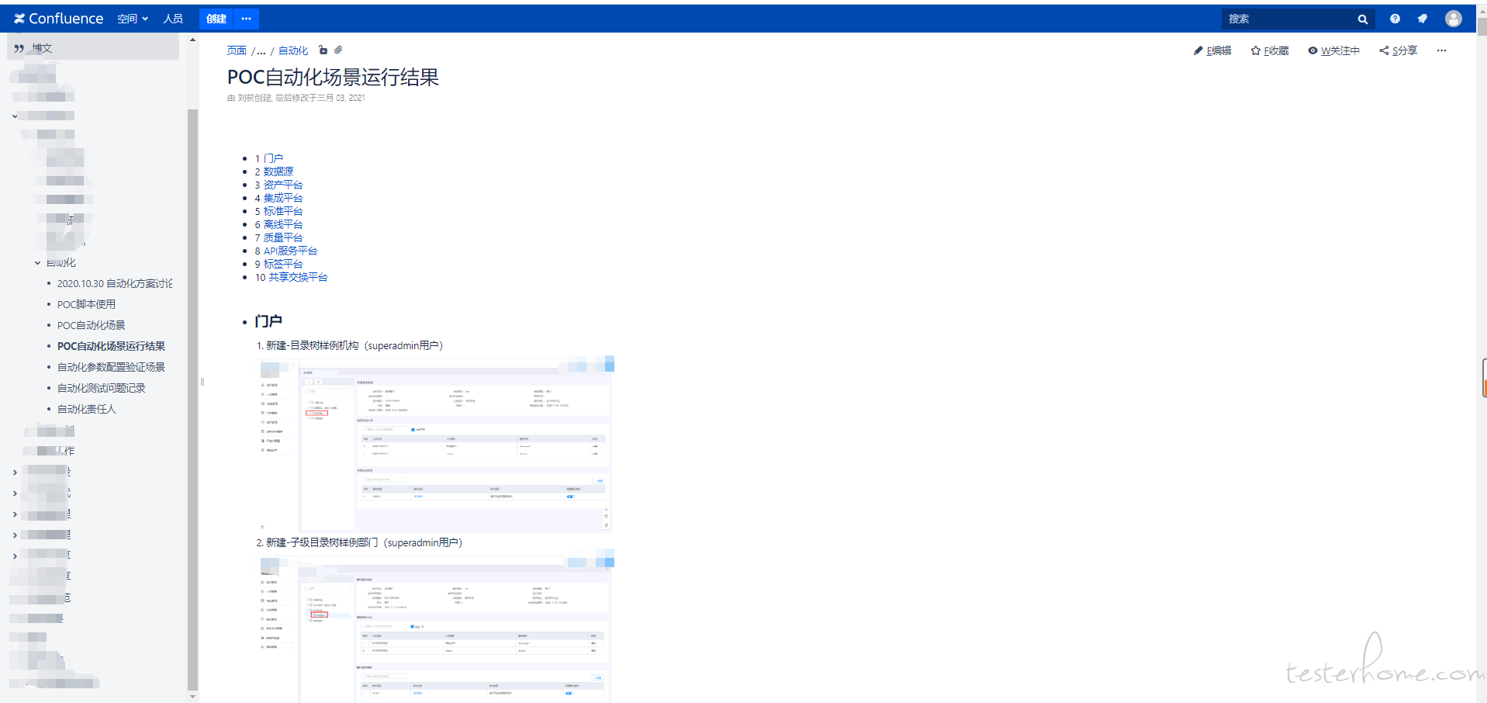
Task: Click sidebar scroll-up arrow
Action: point(192,40)
